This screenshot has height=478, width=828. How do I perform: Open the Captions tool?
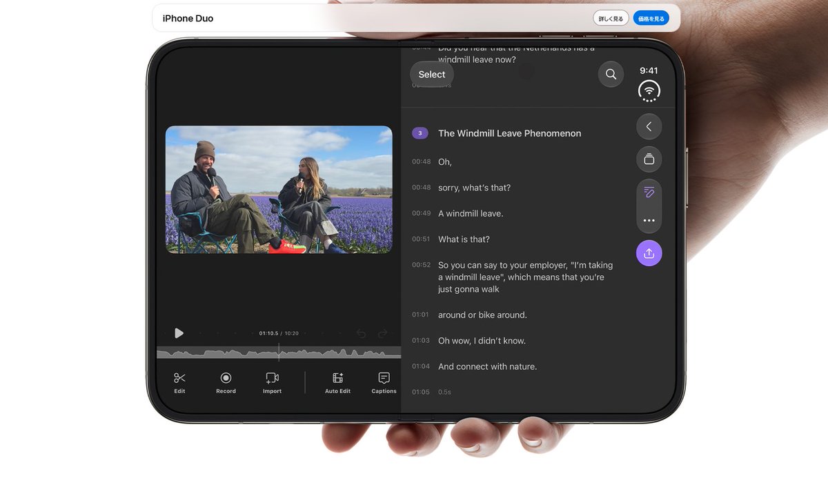coord(384,382)
